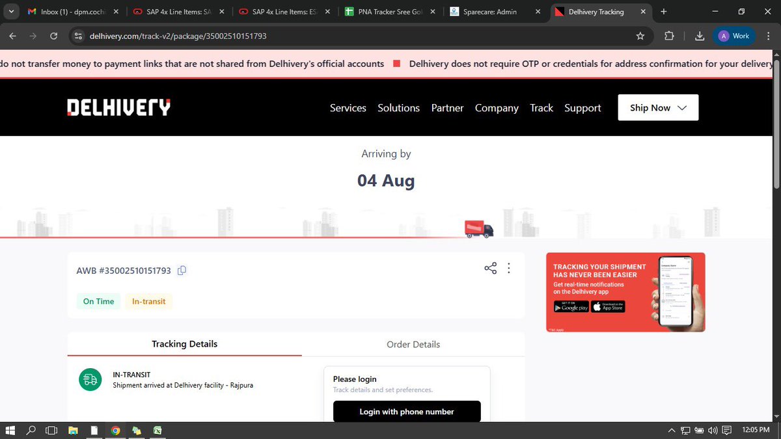Click the App Store badge on banner
Viewport: 781px width, 439px height.
(608, 307)
